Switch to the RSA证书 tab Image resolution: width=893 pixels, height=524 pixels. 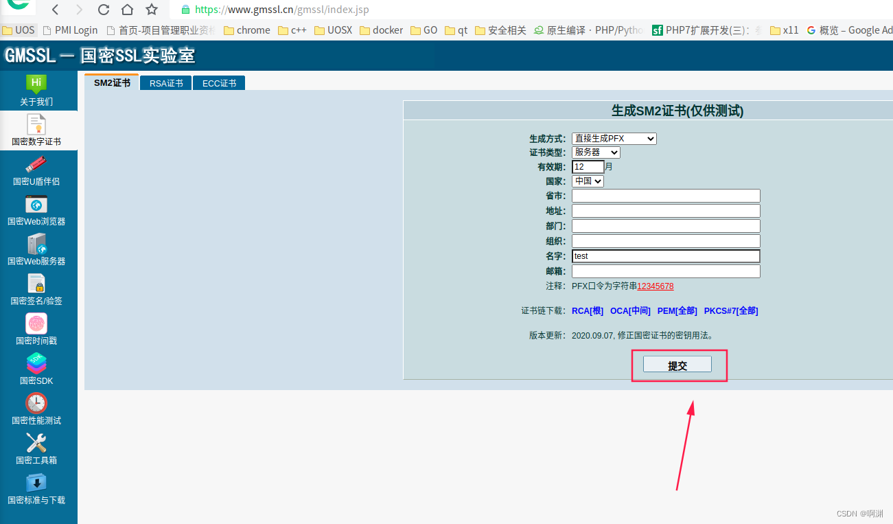point(165,82)
